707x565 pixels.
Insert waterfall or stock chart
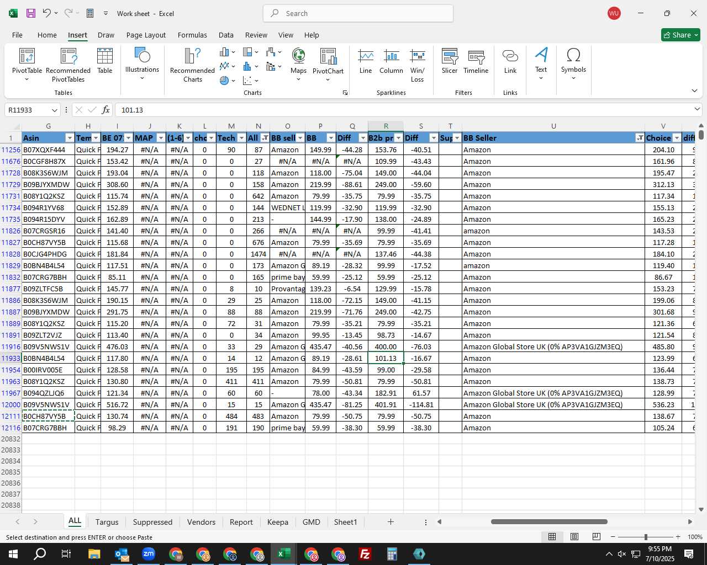[x=273, y=52]
